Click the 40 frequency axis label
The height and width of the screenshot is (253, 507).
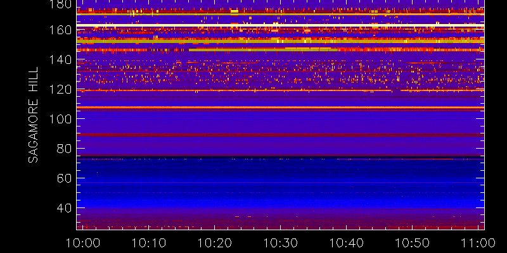(x=64, y=208)
